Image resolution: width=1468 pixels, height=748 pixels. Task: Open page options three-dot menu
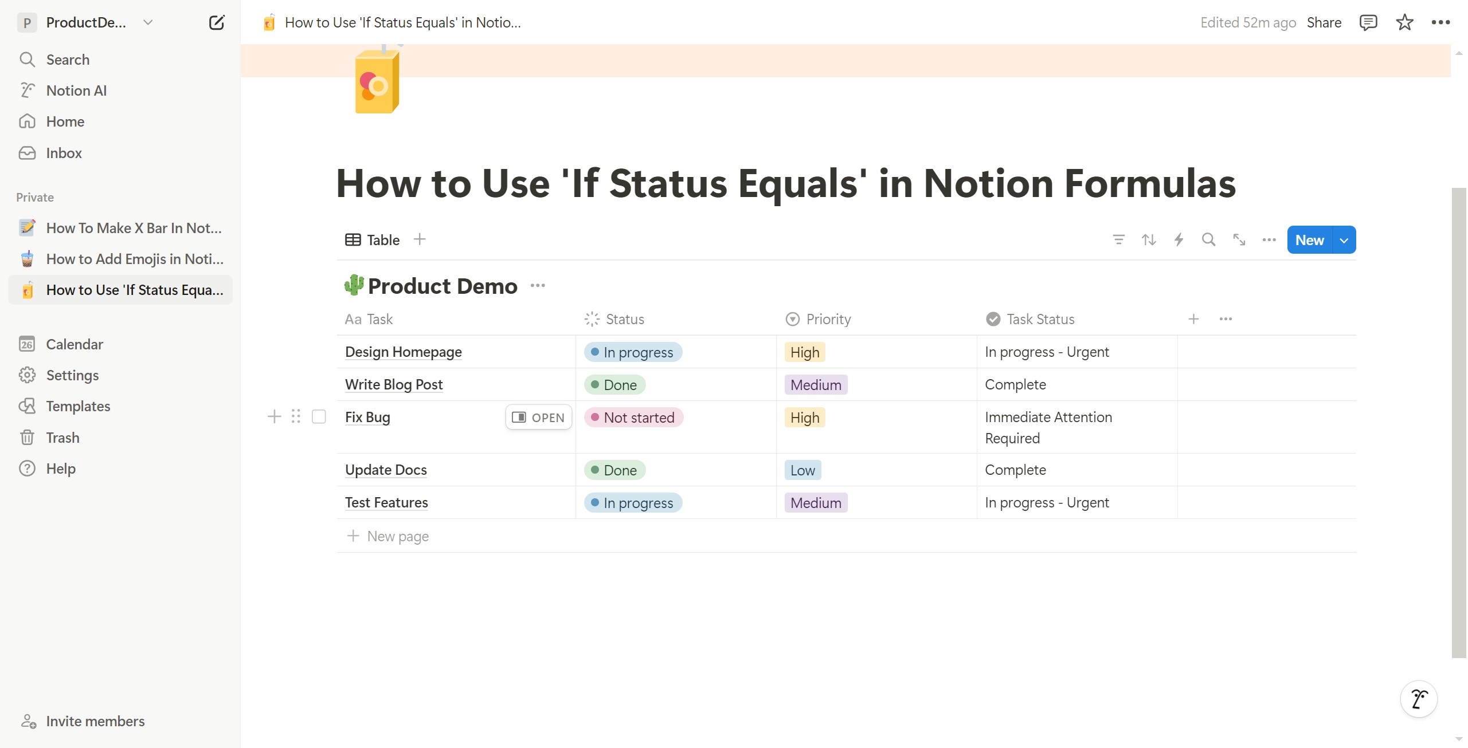1440,22
